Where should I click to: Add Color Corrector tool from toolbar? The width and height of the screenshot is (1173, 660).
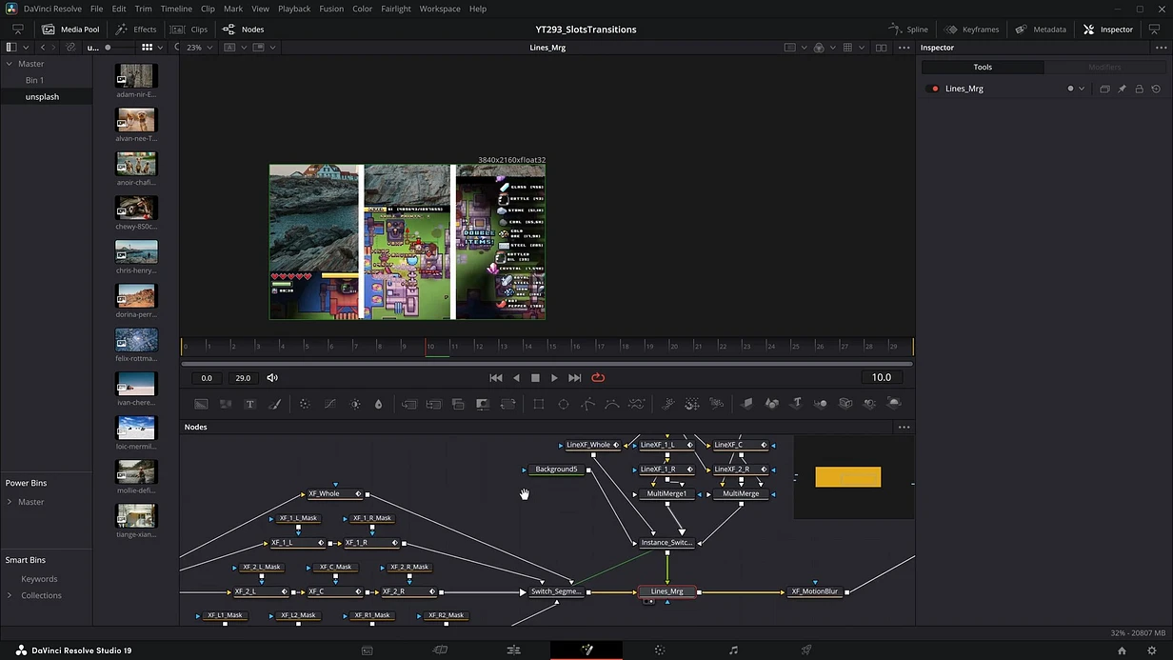pos(305,404)
